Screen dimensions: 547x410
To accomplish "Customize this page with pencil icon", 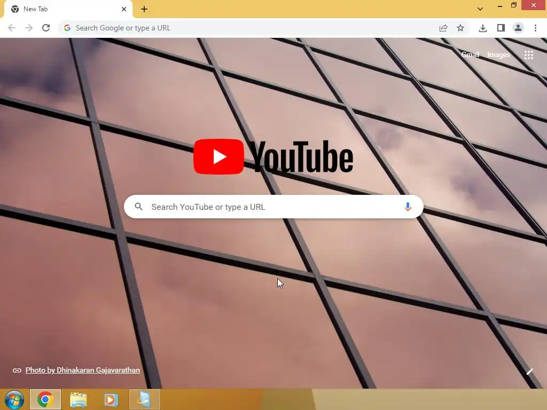I will click(x=529, y=372).
